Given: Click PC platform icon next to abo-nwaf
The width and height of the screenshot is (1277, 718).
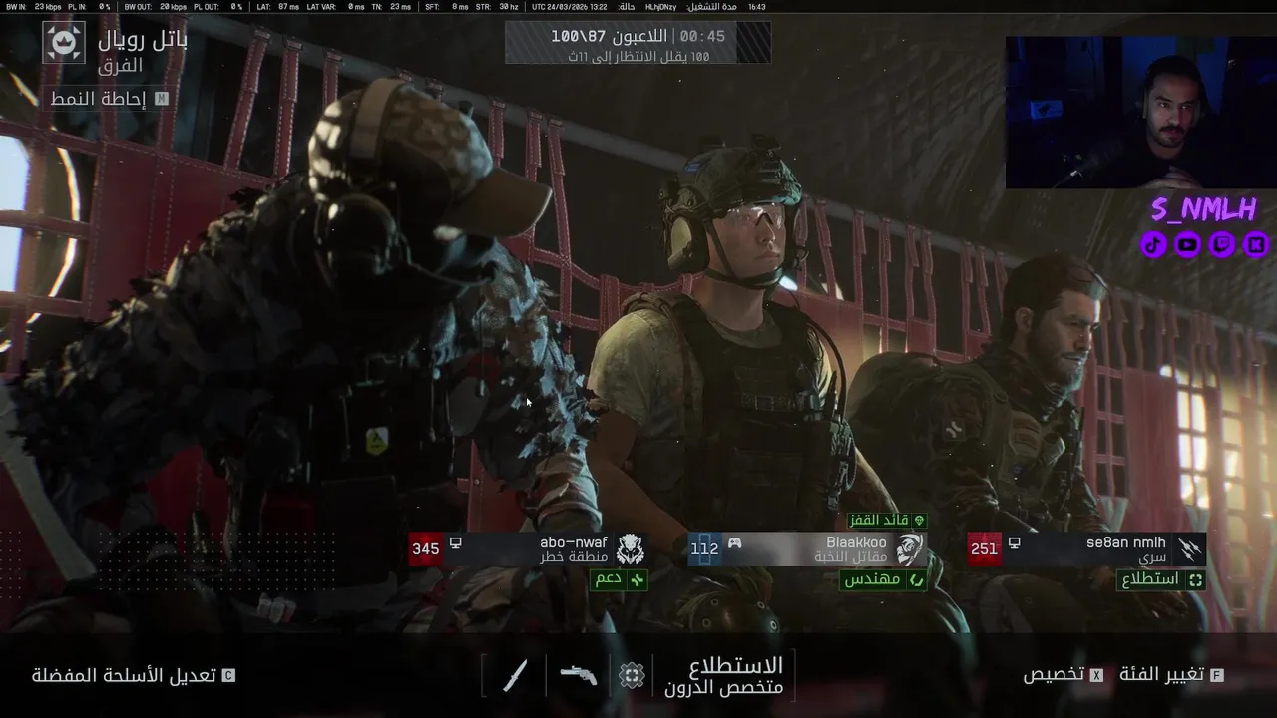Looking at the screenshot, I should click(x=455, y=543).
